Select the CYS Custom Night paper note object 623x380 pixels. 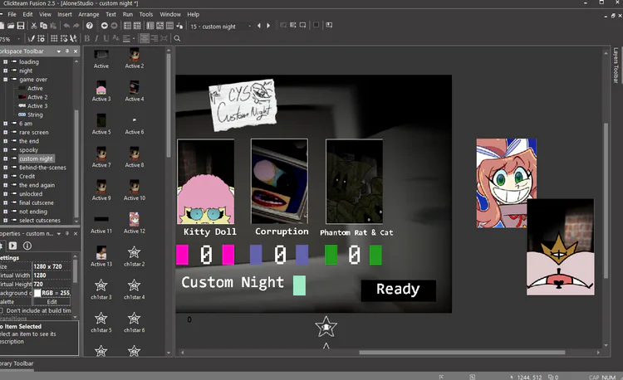tap(243, 105)
